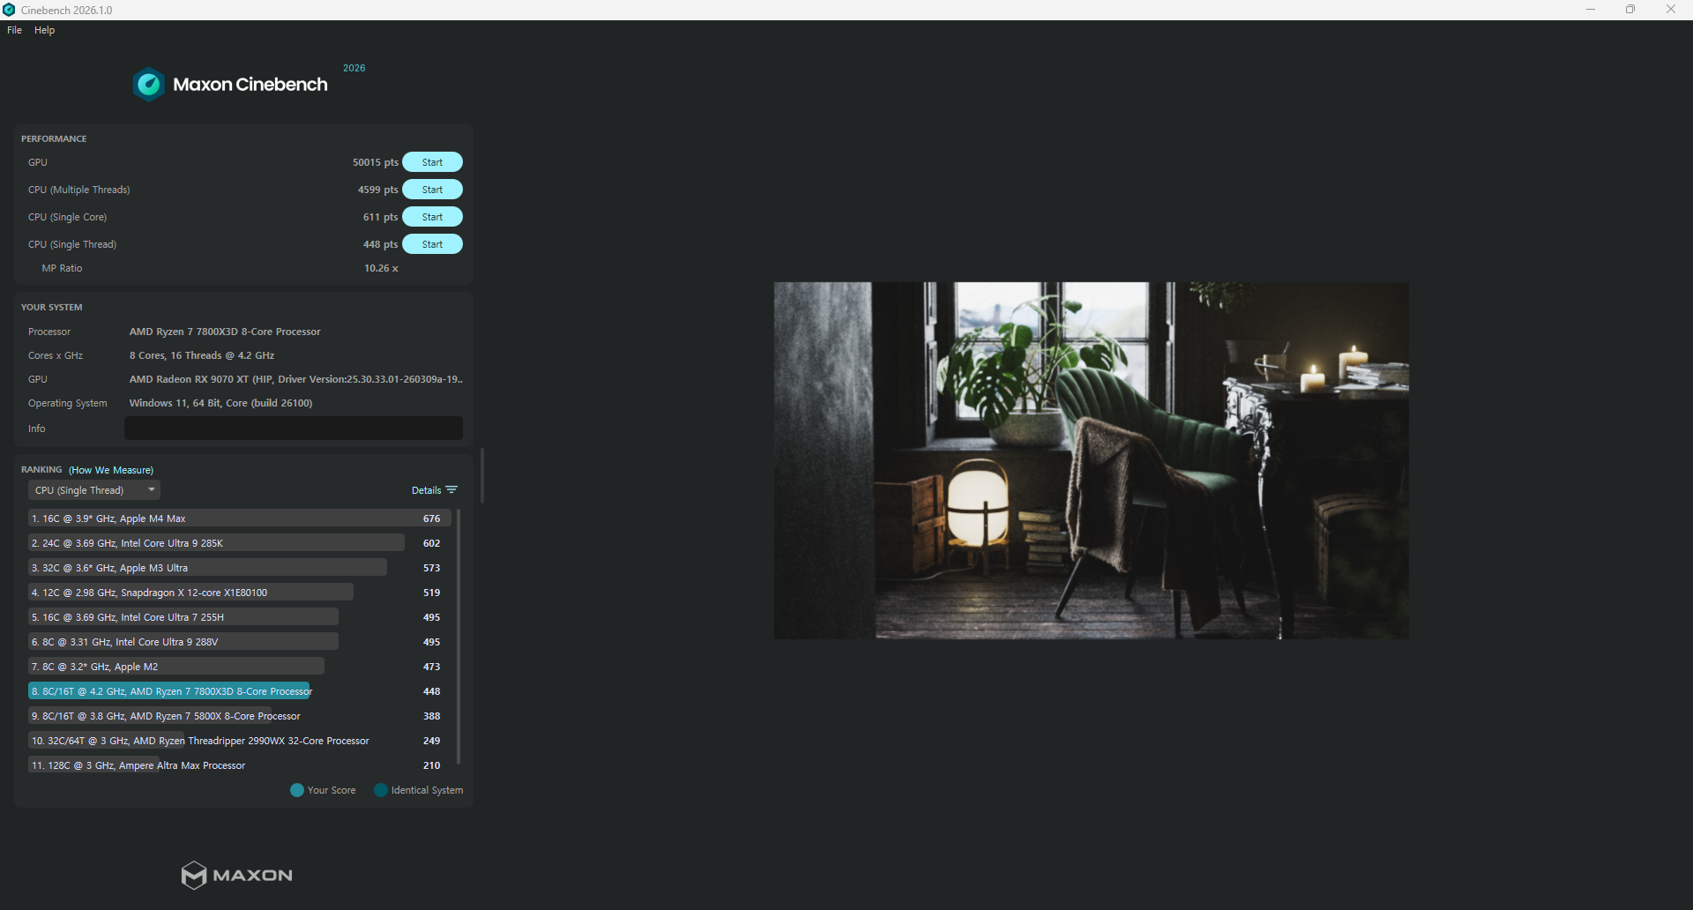The height and width of the screenshot is (910, 1693).
Task: Click the MP Ratio value 10.26 x
Action: click(x=382, y=268)
